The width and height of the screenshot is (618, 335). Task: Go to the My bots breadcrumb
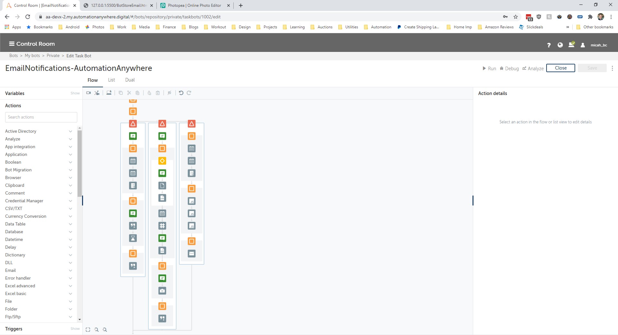(32, 56)
